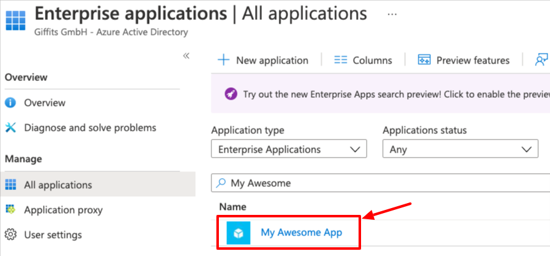Click the Giffits GmbH - Azure Active Directory subtitle
Viewport: 550px width, 256px height.
coord(111,32)
